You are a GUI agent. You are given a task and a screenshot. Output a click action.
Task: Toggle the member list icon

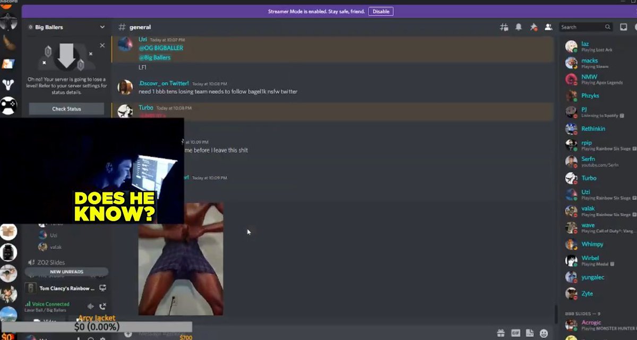pyautogui.click(x=548, y=27)
